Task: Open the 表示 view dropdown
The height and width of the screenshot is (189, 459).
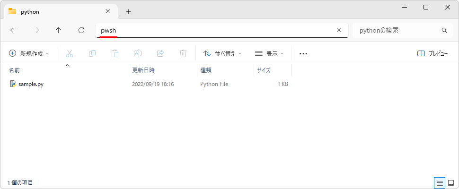Action: click(x=269, y=53)
